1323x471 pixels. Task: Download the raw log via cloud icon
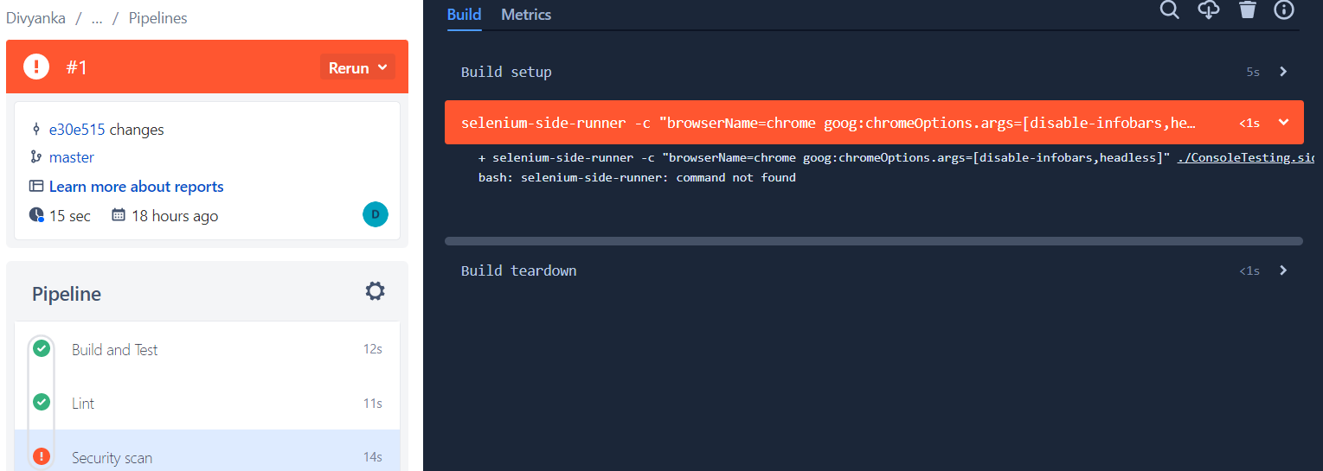tap(1209, 10)
